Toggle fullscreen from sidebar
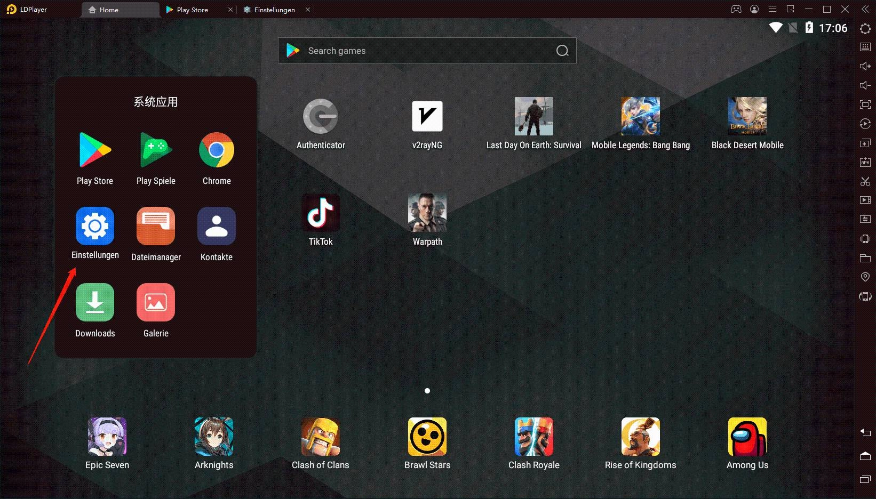The height and width of the screenshot is (499, 876). [865, 104]
